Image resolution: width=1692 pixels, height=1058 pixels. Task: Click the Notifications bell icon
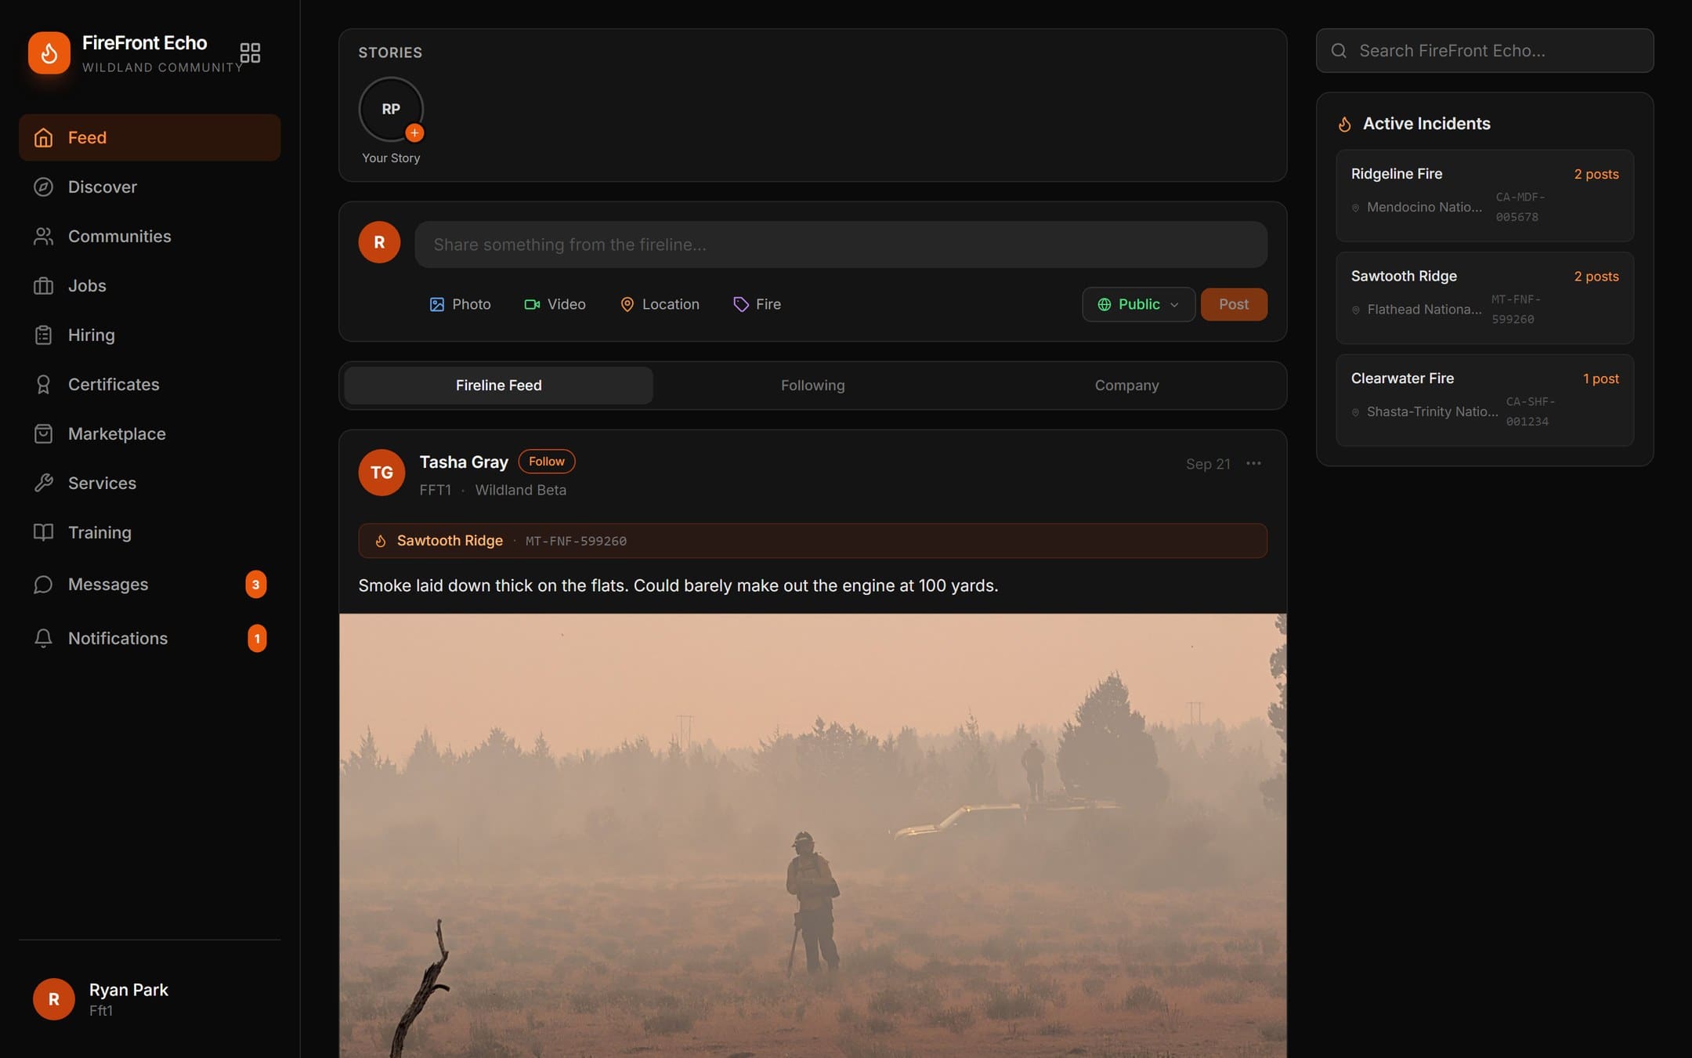pos(43,638)
